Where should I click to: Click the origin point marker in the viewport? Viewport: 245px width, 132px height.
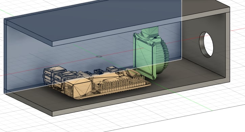(x=99, y=57)
